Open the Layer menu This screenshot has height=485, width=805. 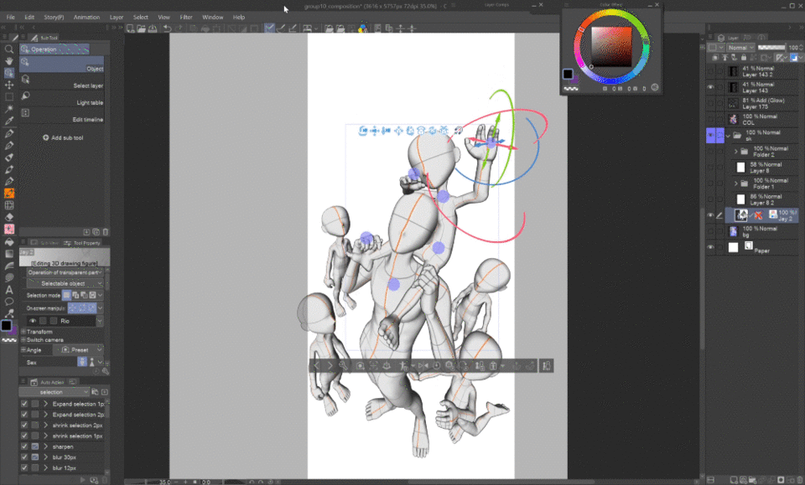click(x=117, y=17)
